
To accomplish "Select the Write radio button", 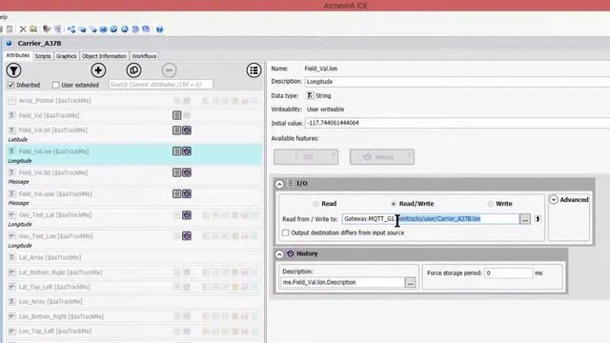I will [490, 204].
